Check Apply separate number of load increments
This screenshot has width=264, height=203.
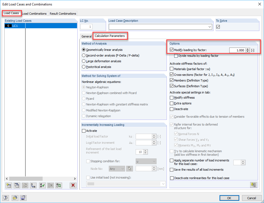click(171, 161)
